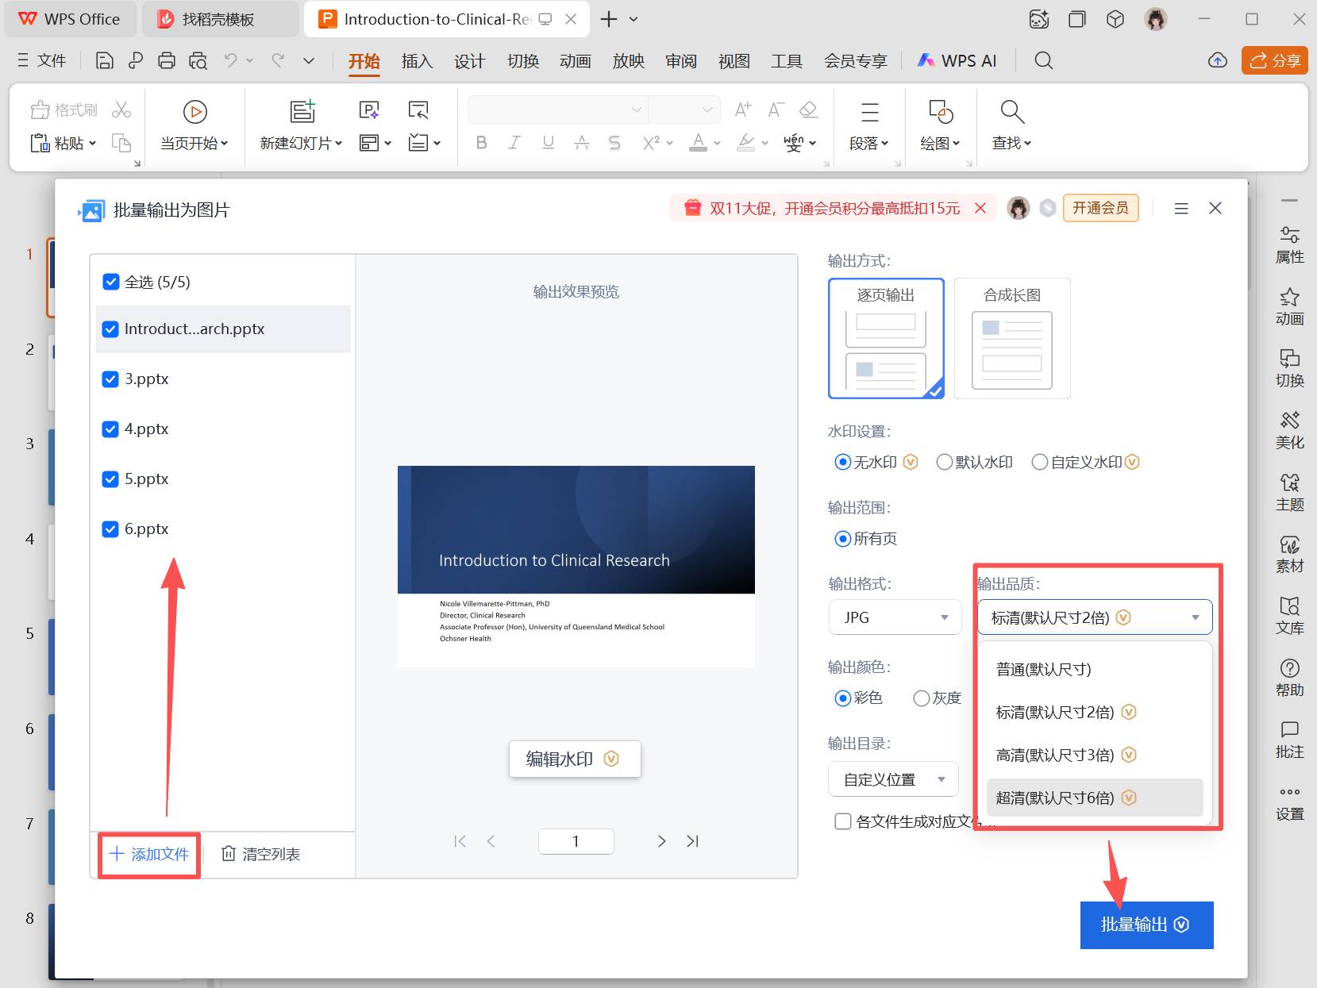Uncheck the 5.pptx file checkbox
Screen dimensions: 1317x988
click(110, 479)
